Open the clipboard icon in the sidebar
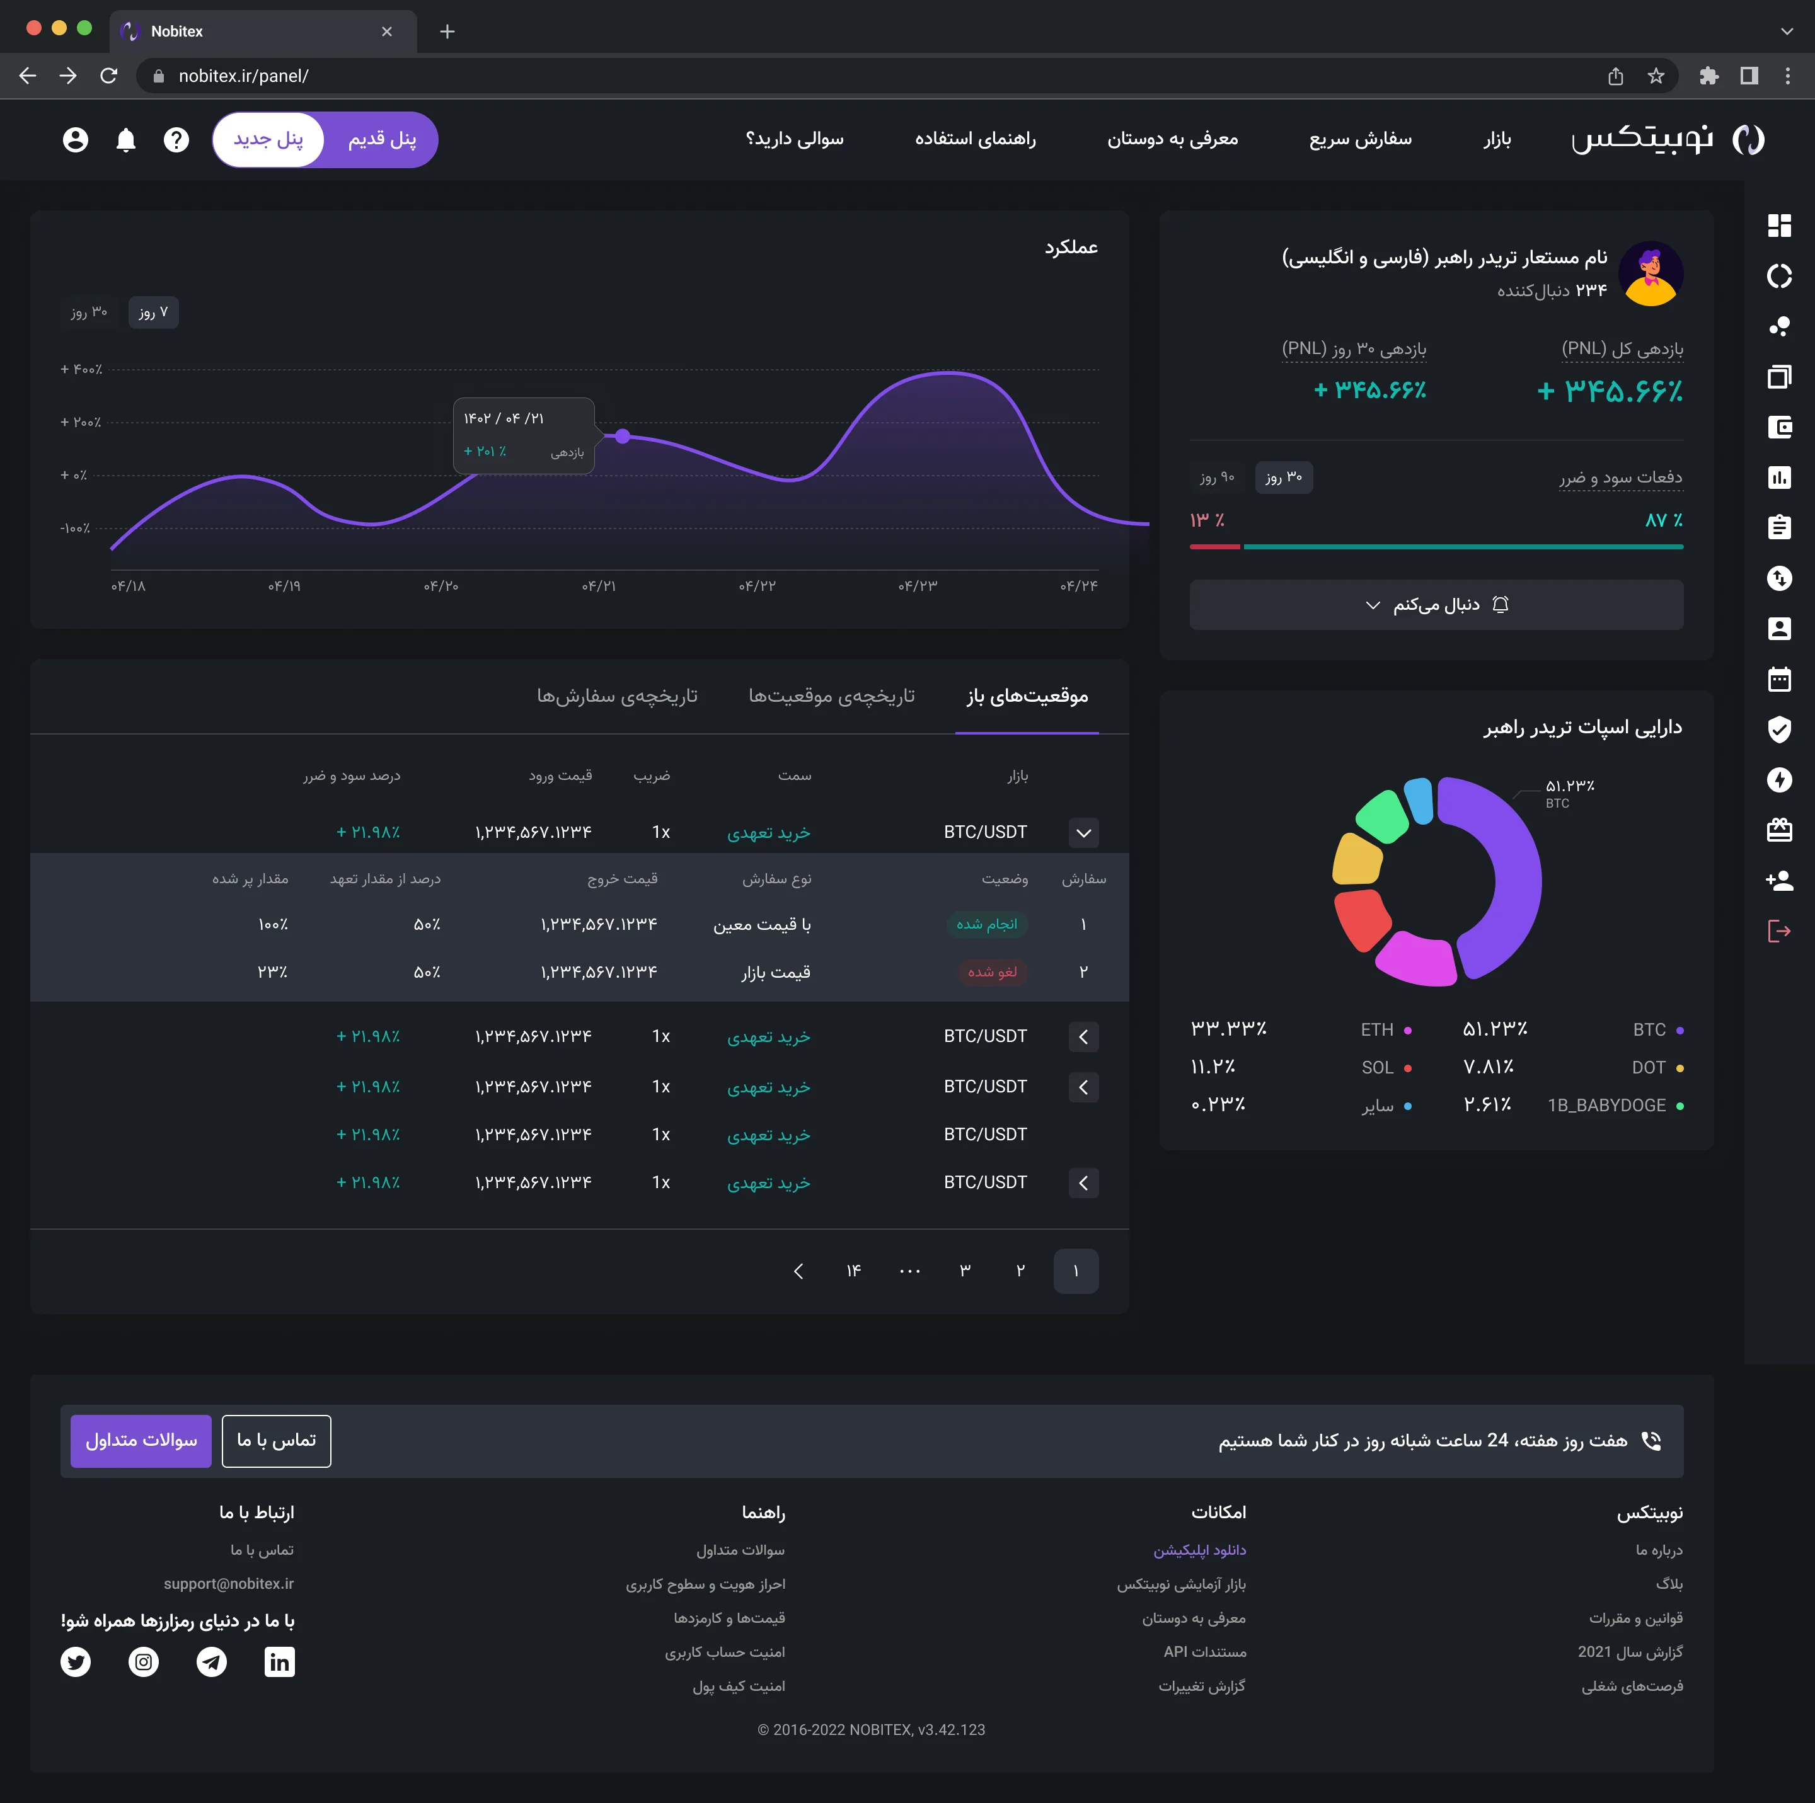Image resolution: width=1815 pixels, height=1803 pixels. tap(1779, 528)
